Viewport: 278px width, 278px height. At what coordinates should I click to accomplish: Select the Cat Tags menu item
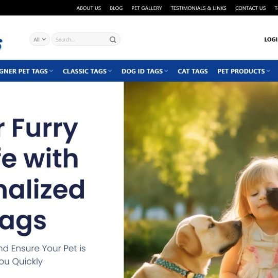193,71
